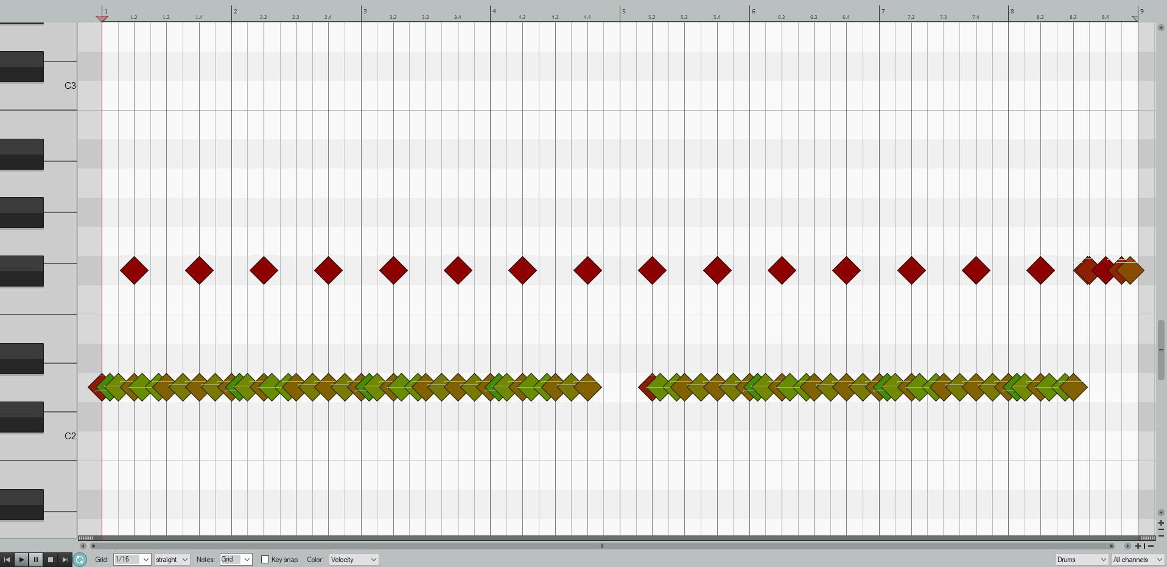Open the Drums track list dropdown
The width and height of the screenshot is (1167, 567).
click(1081, 560)
